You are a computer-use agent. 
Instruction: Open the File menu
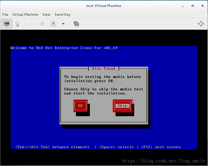(5, 14)
